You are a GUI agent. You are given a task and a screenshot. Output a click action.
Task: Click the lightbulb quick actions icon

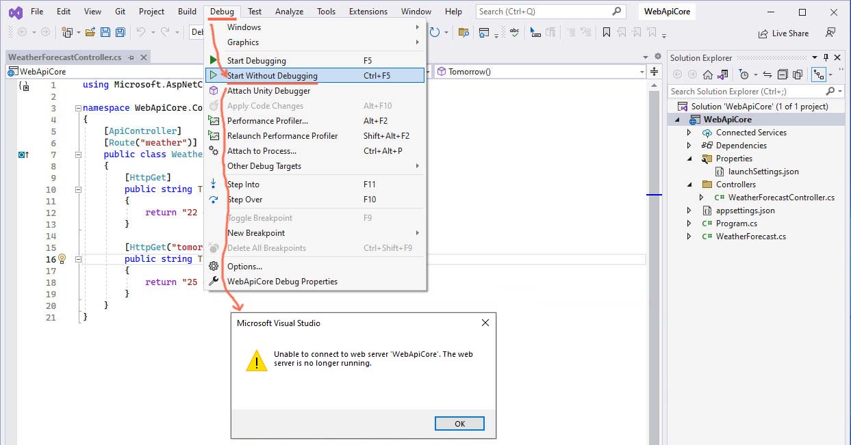pyautogui.click(x=62, y=259)
